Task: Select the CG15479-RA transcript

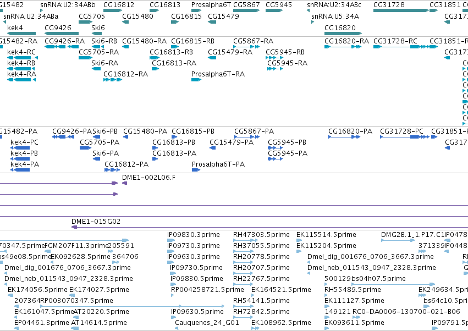Action: click(x=212, y=58)
